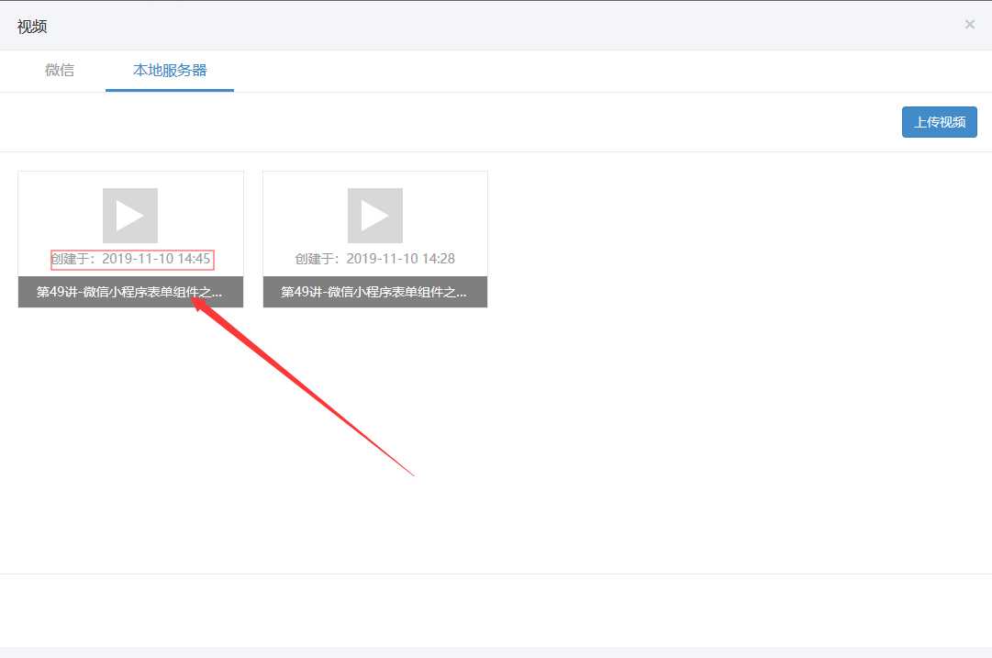This screenshot has width=992, height=658.
Task: Click the 创建于 2019-11-10 14:45 date label
Action: pyautogui.click(x=130, y=259)
